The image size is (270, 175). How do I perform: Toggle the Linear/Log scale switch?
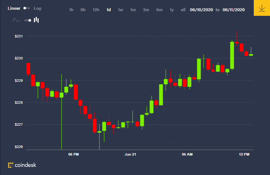tap(27, 8)
